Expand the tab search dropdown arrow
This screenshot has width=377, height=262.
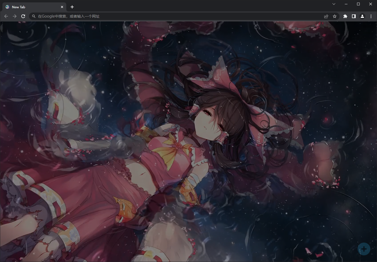pyautogui.click(x=334, y=4)
